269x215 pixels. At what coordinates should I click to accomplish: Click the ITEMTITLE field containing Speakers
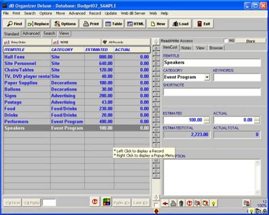tap(212, 63)
